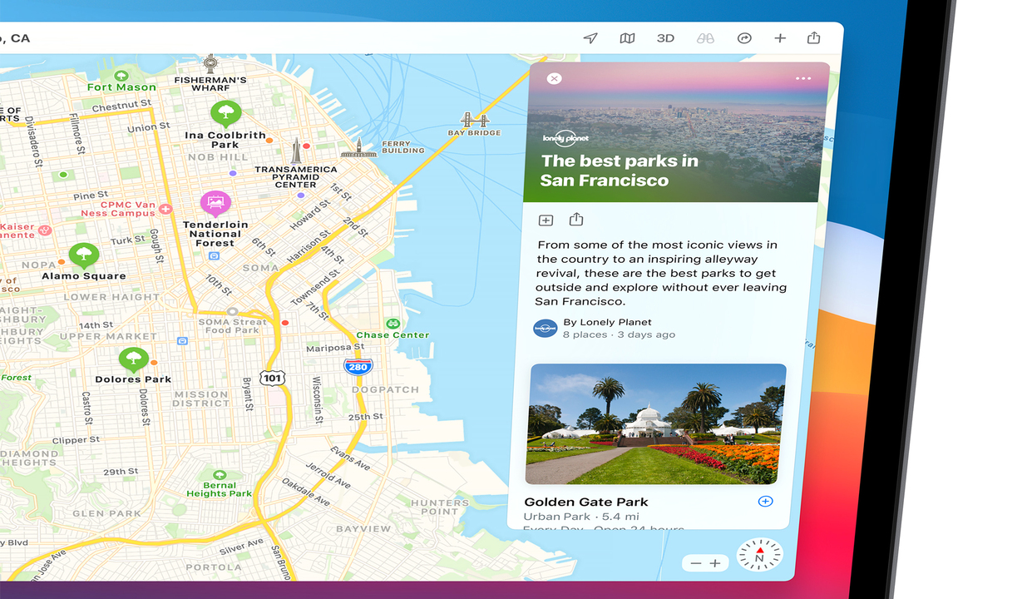Select Dolores Park green tree pin

point(133,359)
